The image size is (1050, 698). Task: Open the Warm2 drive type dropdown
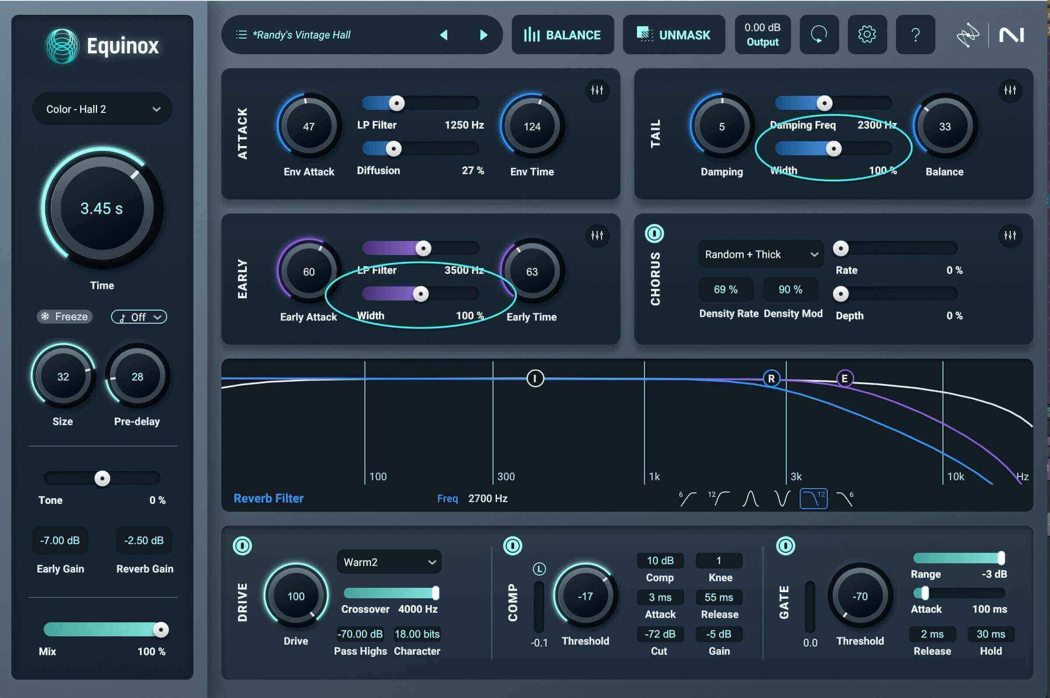389,562
